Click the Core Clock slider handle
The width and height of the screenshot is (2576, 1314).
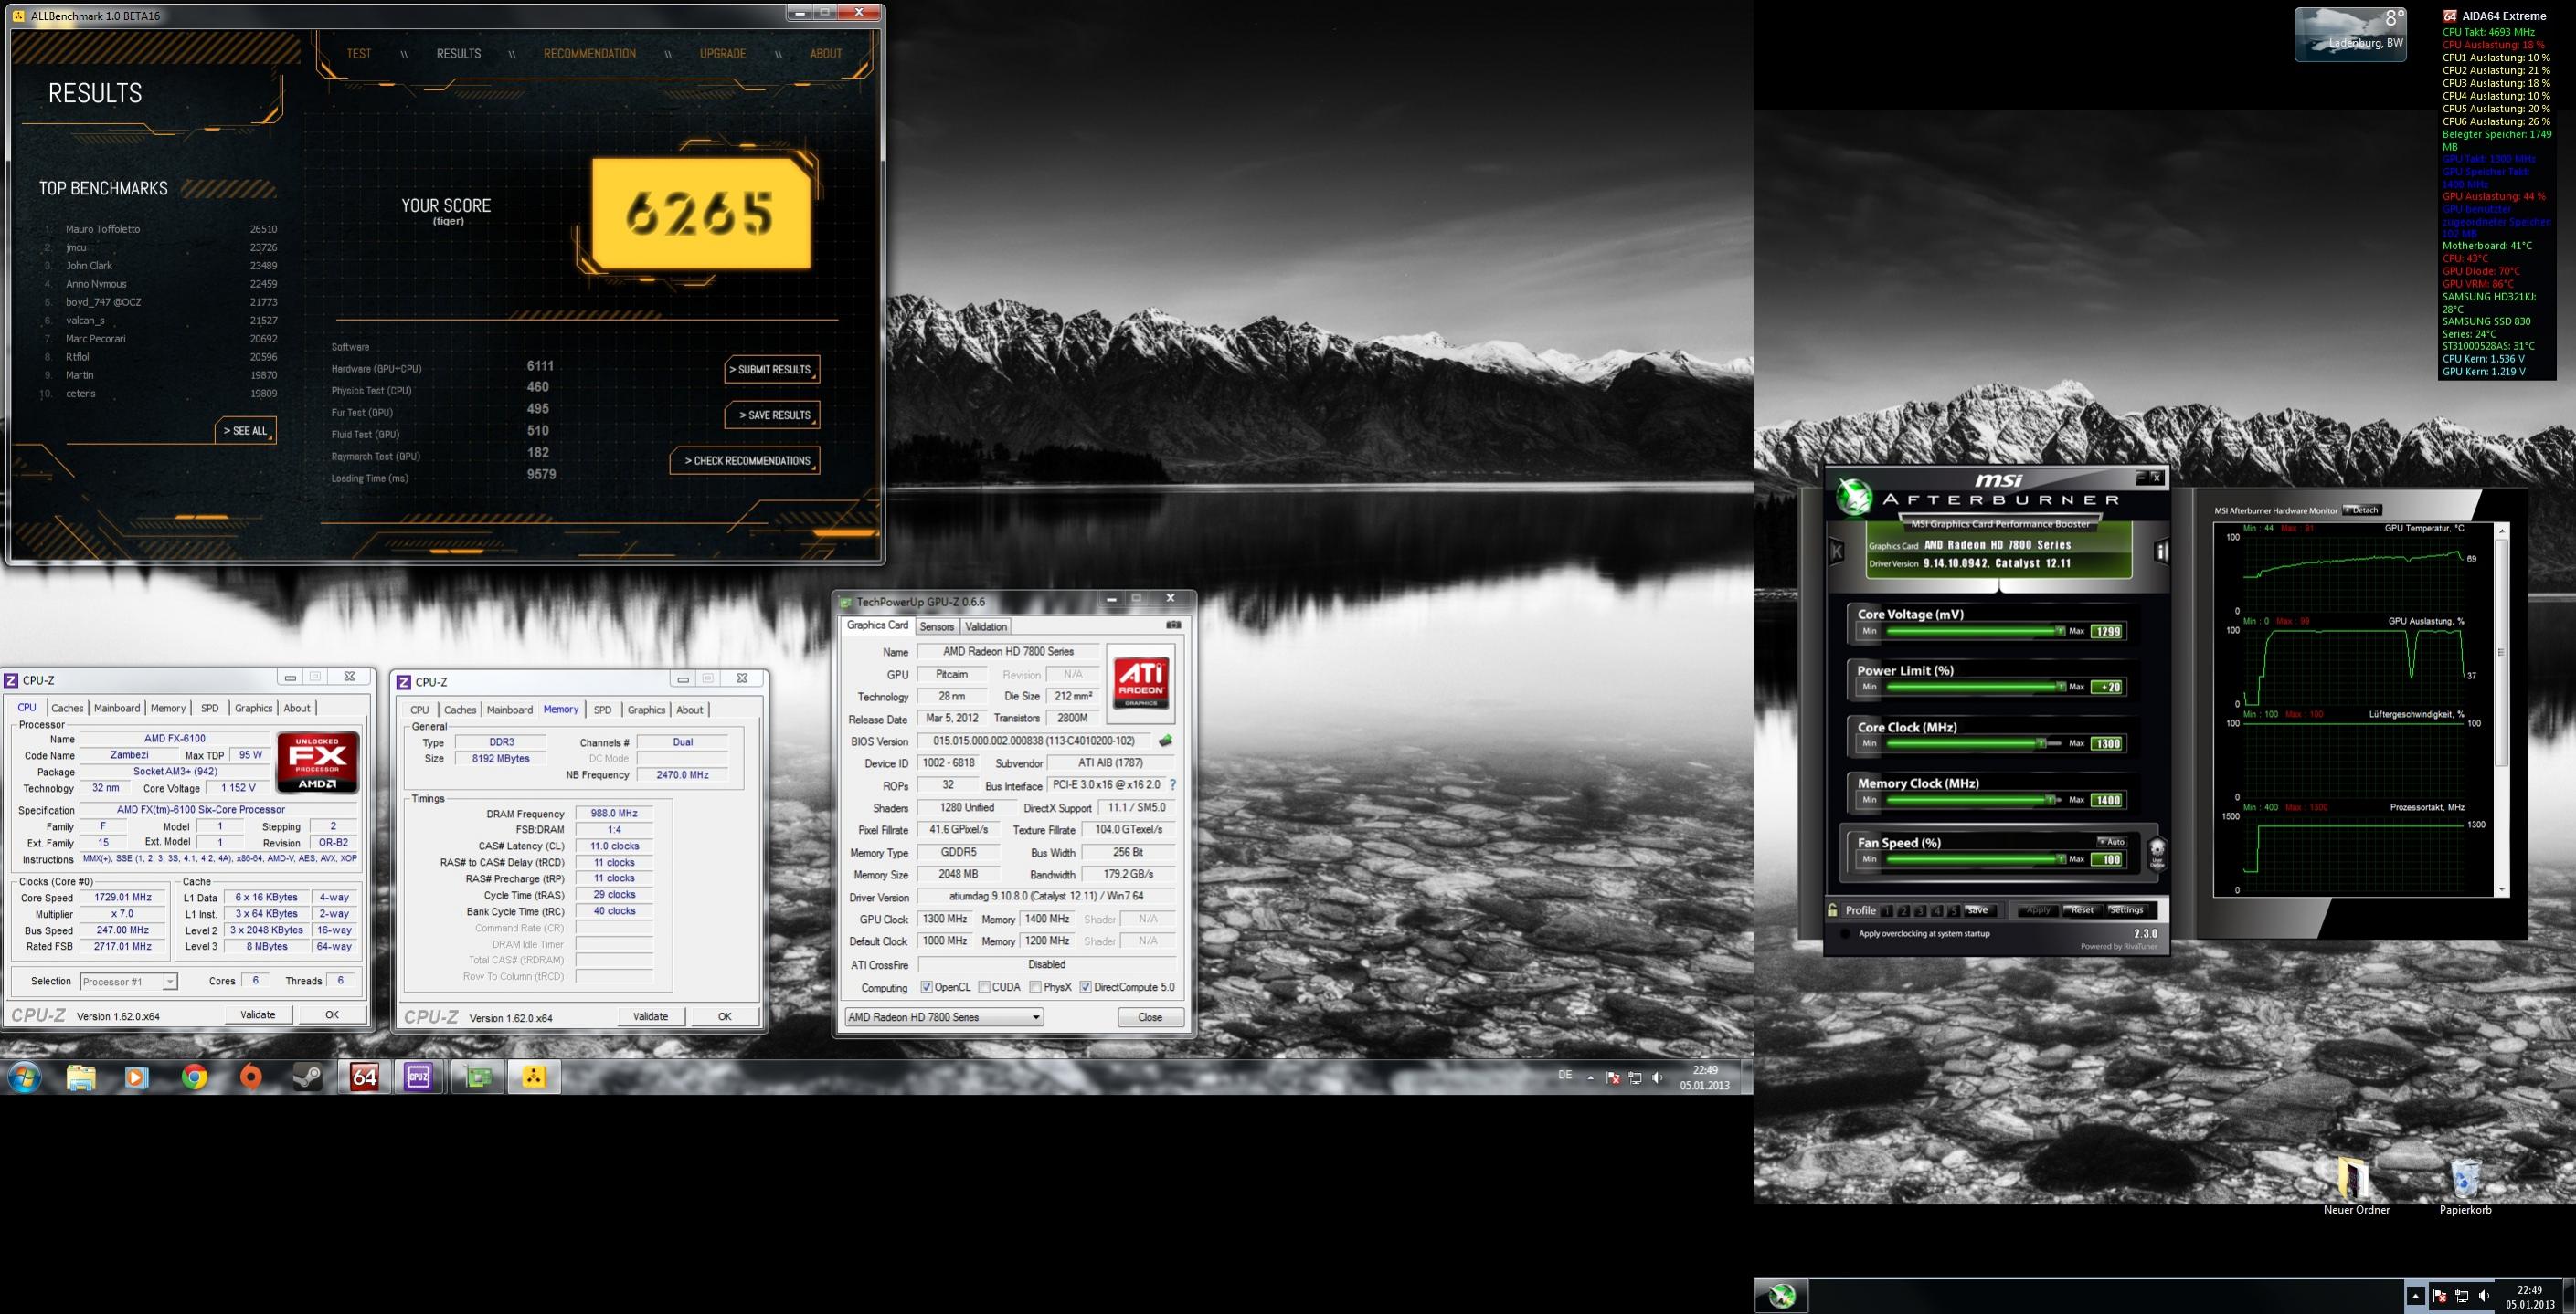click(2041, 743)
